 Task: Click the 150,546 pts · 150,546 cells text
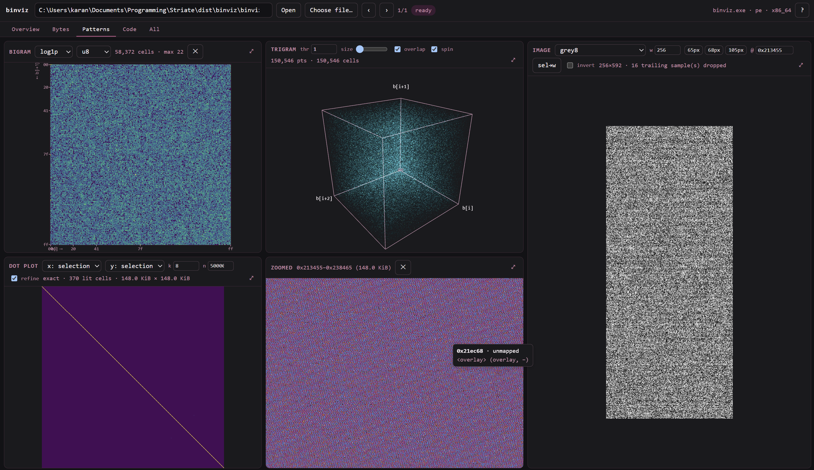point(315,61)
